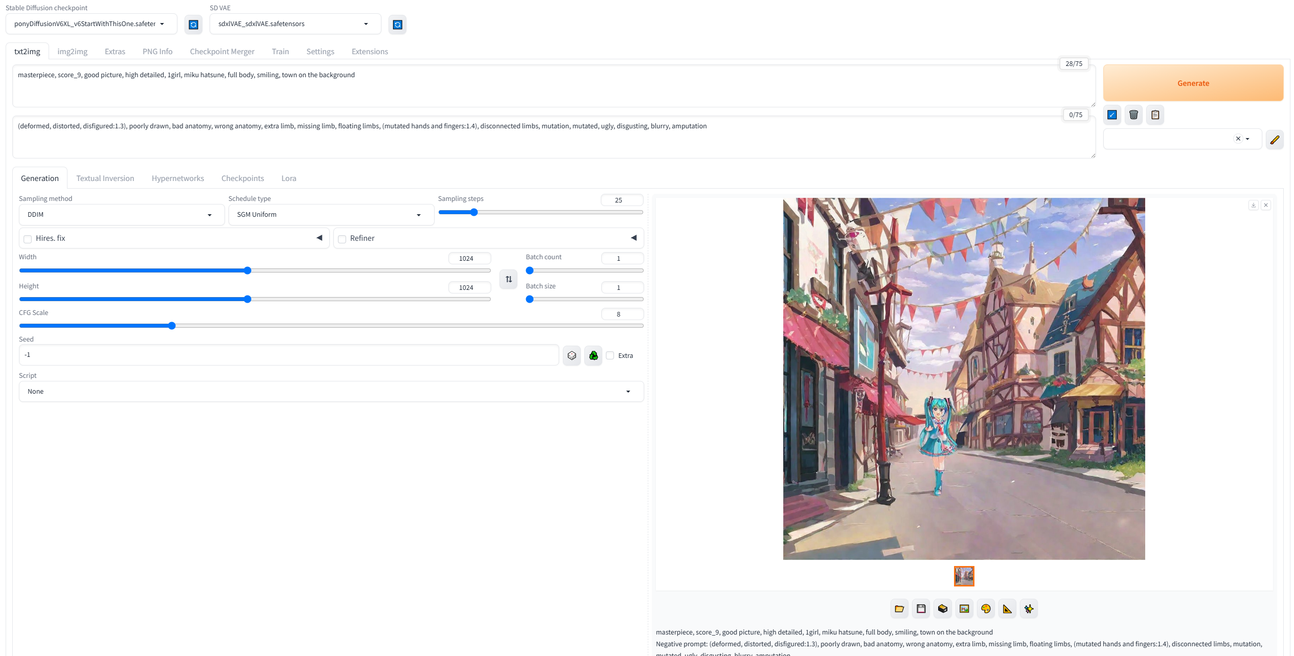1294x656 pixels.
Task: Open the Checkpoints tab
Action: (x=242, y=178)
